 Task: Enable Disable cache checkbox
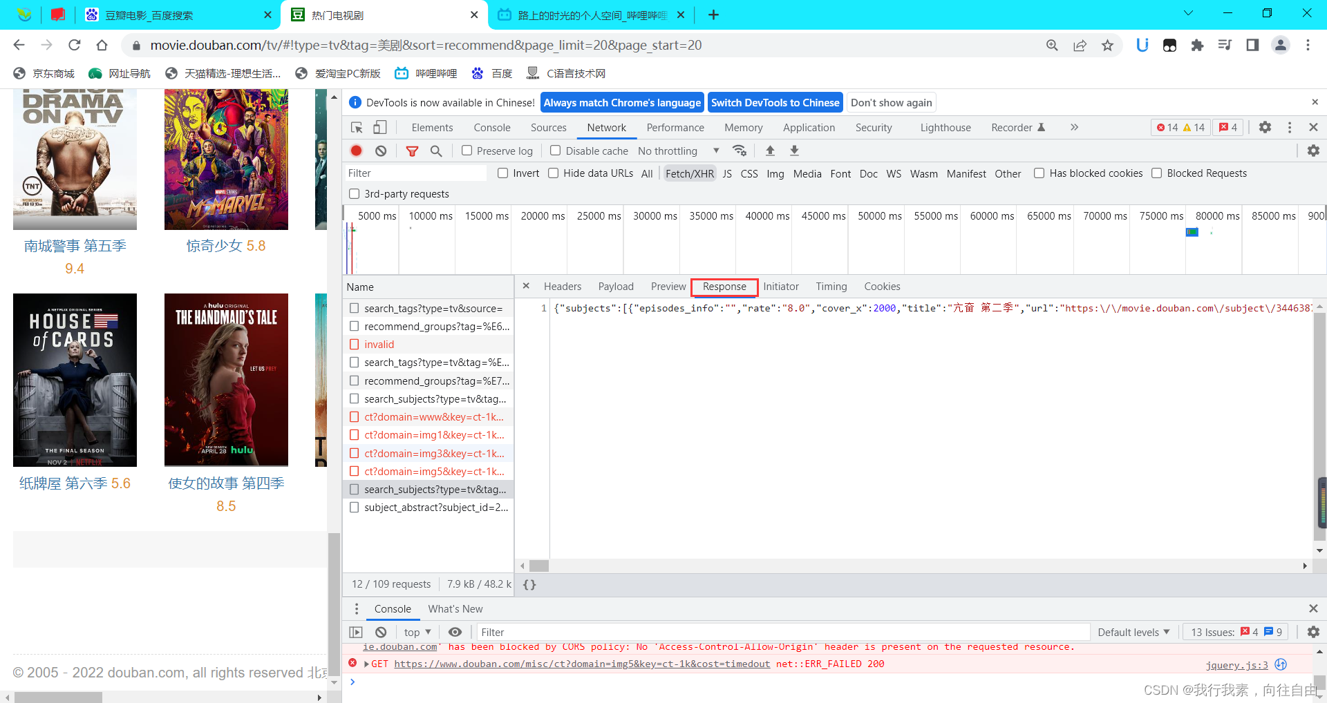pos(555,151)
